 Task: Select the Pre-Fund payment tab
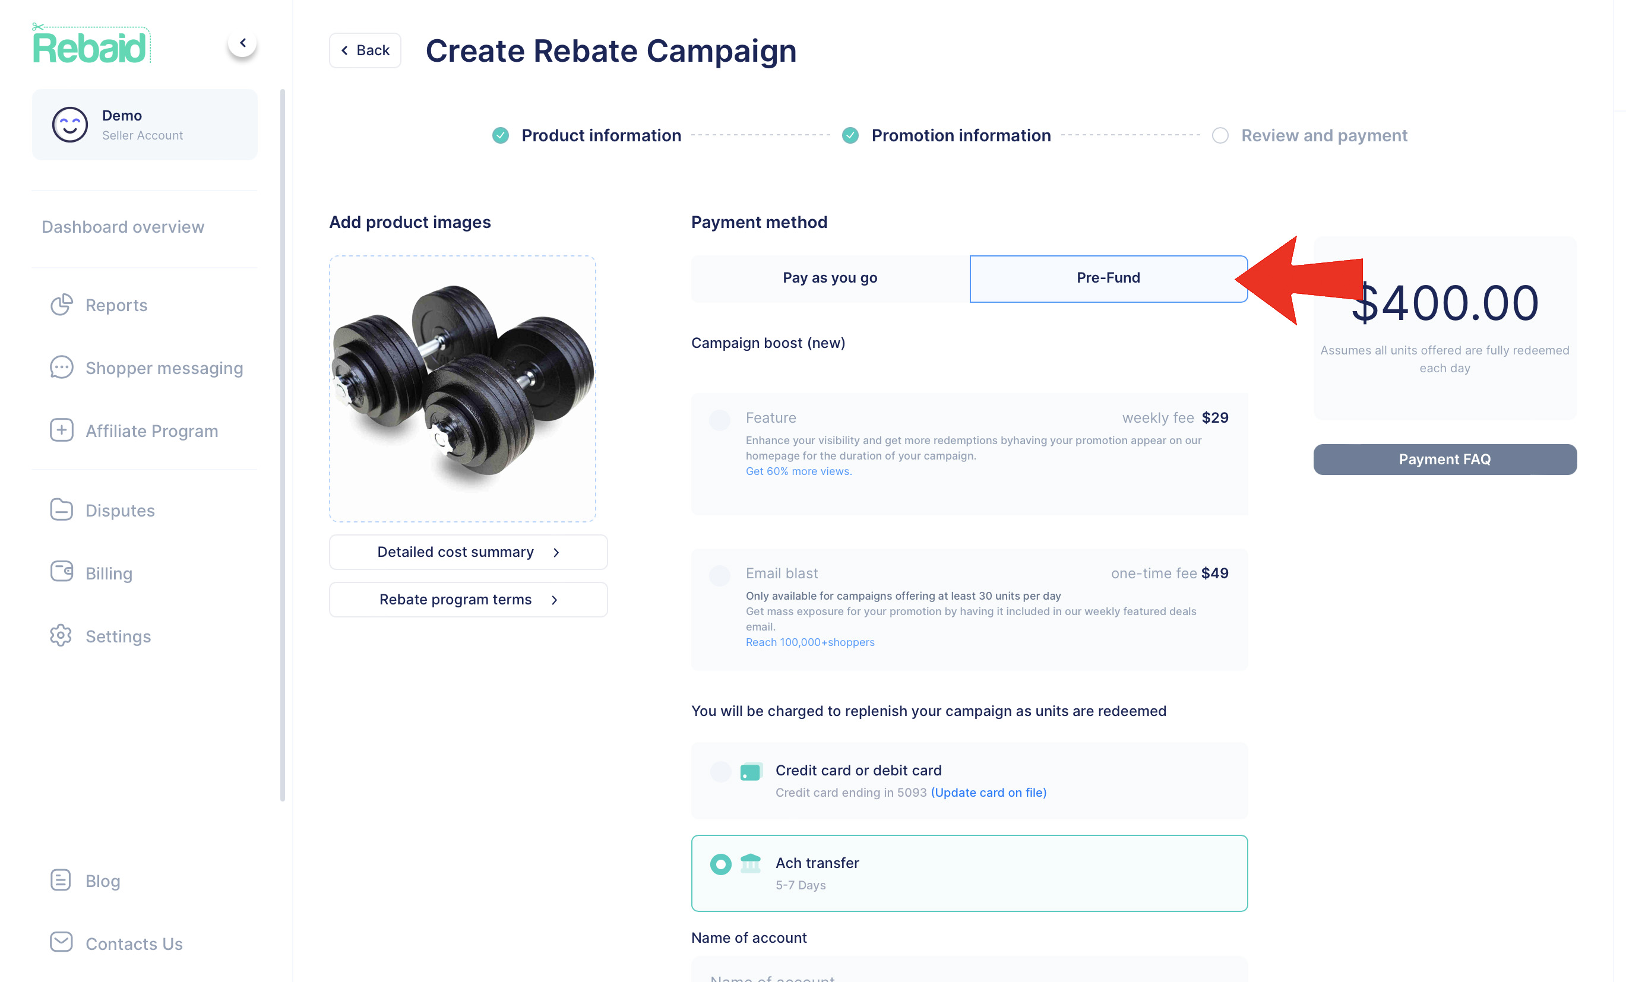1108,278
